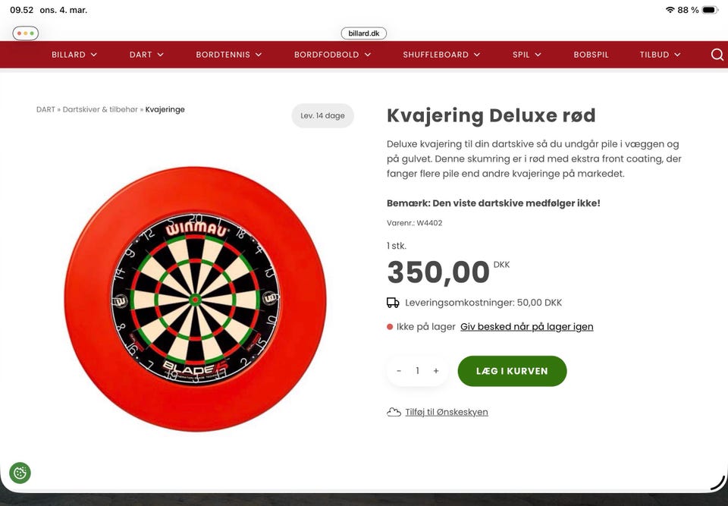Click Tilføj til Ønskeskyen link

click(x=447, y=412)
